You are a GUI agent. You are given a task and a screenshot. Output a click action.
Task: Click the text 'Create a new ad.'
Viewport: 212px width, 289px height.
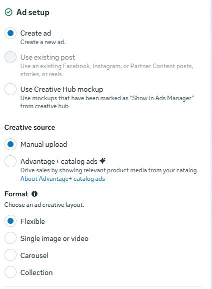coord(43,42)
